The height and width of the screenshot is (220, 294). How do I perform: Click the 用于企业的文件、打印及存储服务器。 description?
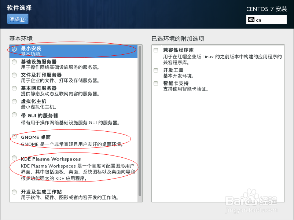click(x=60, y=80)
